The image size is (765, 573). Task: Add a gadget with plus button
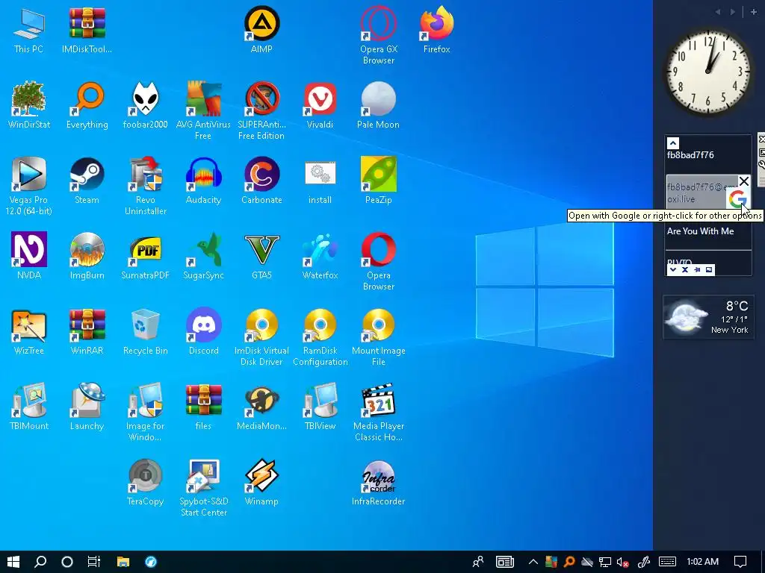coord(754,12)
